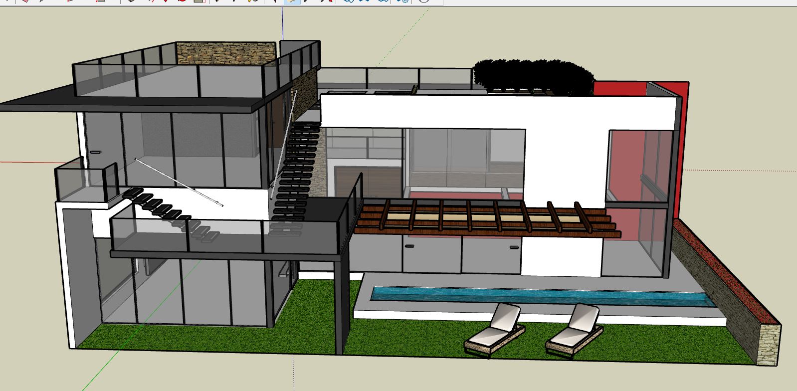Switch to the Orbit tool
797x391 pixels.
(275, 1)
